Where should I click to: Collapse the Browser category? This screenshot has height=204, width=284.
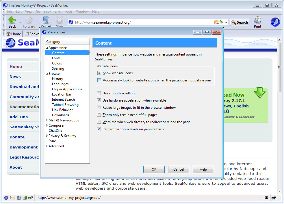coord(47,74)
